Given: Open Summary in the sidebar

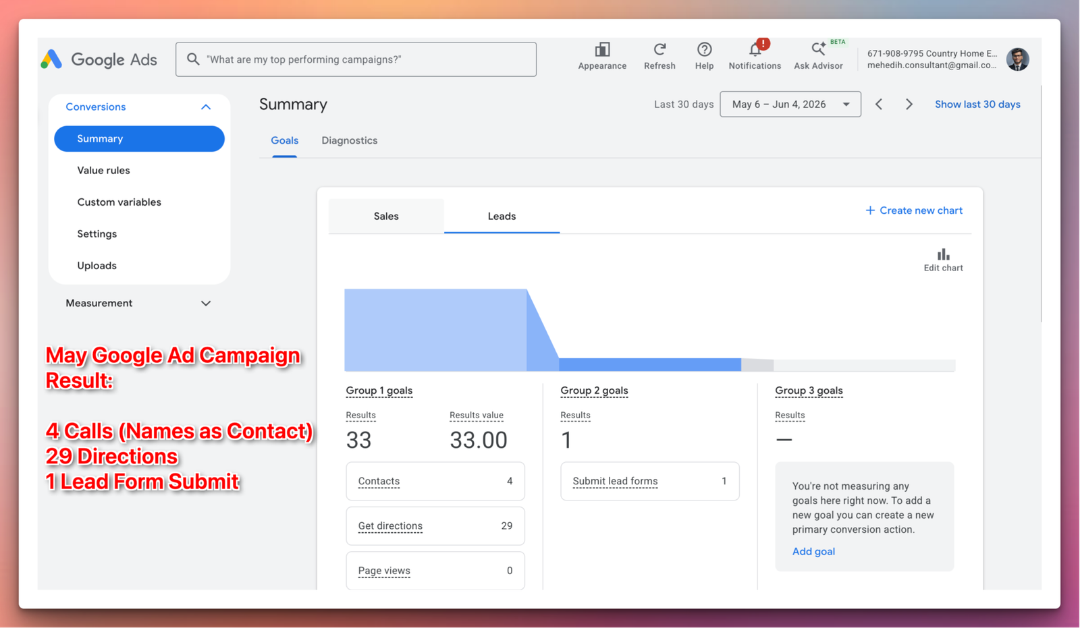Looking at the screenshot, I should tap(139, 139).
